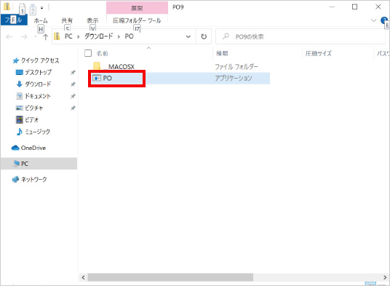Sort by the 種類 column header
Viewport: 390px width, 286px height.
[x=222, y=53]
